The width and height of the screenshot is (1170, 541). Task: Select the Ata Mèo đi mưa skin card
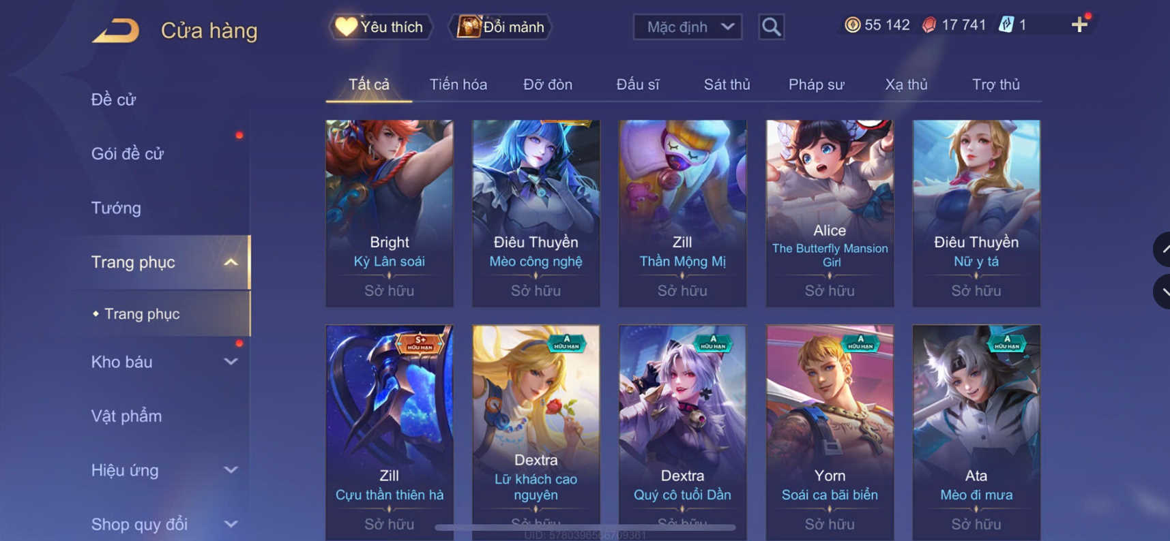pos(976,433)
